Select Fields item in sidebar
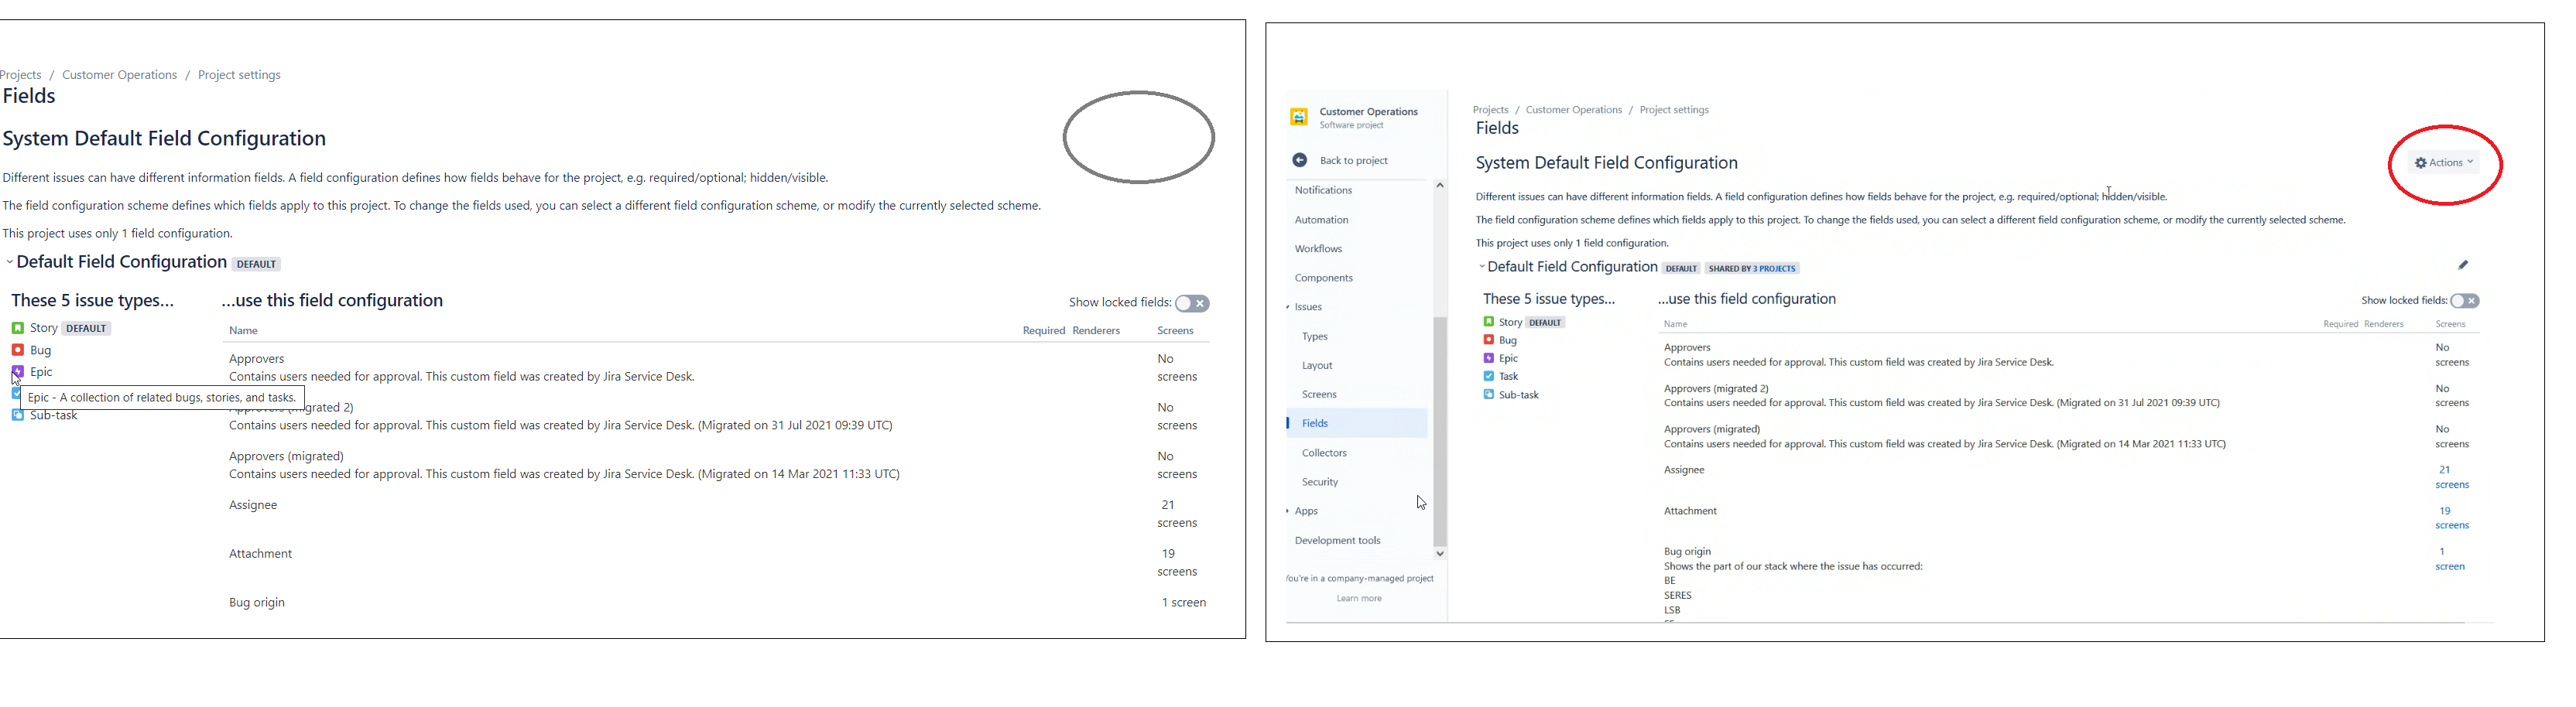 coord(1357,424)
